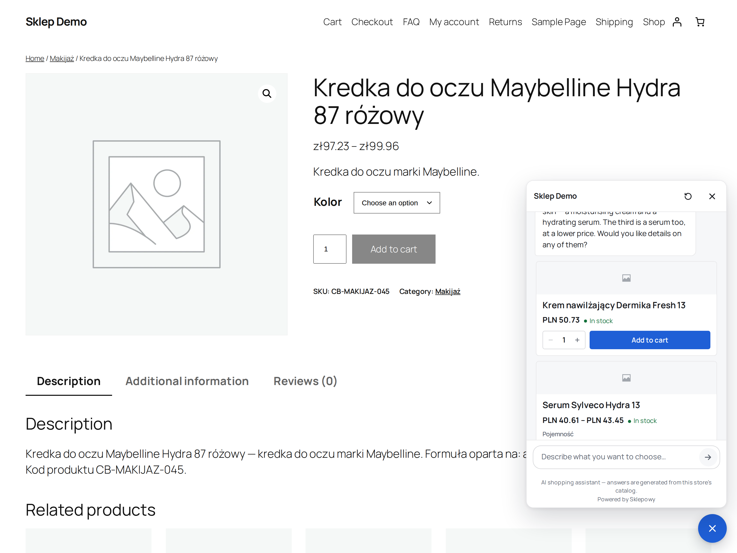Visit the Sample Page link
Viewport: 737px width, 553px height.
tap(559, 22)
